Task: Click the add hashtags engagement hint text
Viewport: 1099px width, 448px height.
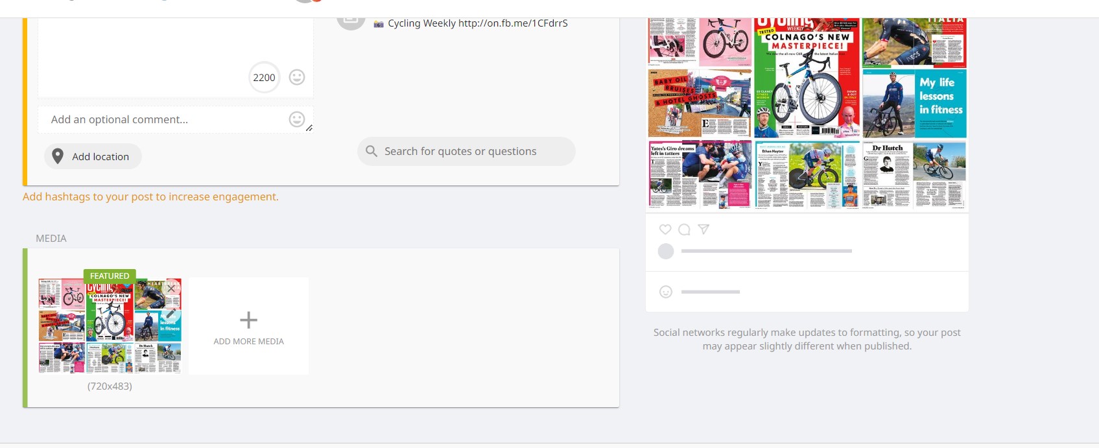Action: coord(150,196)
